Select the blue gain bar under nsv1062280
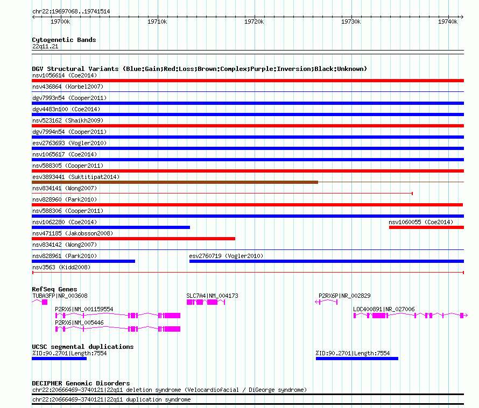The image size is (479, 408). pyautogui.click(x=111, y=227)
